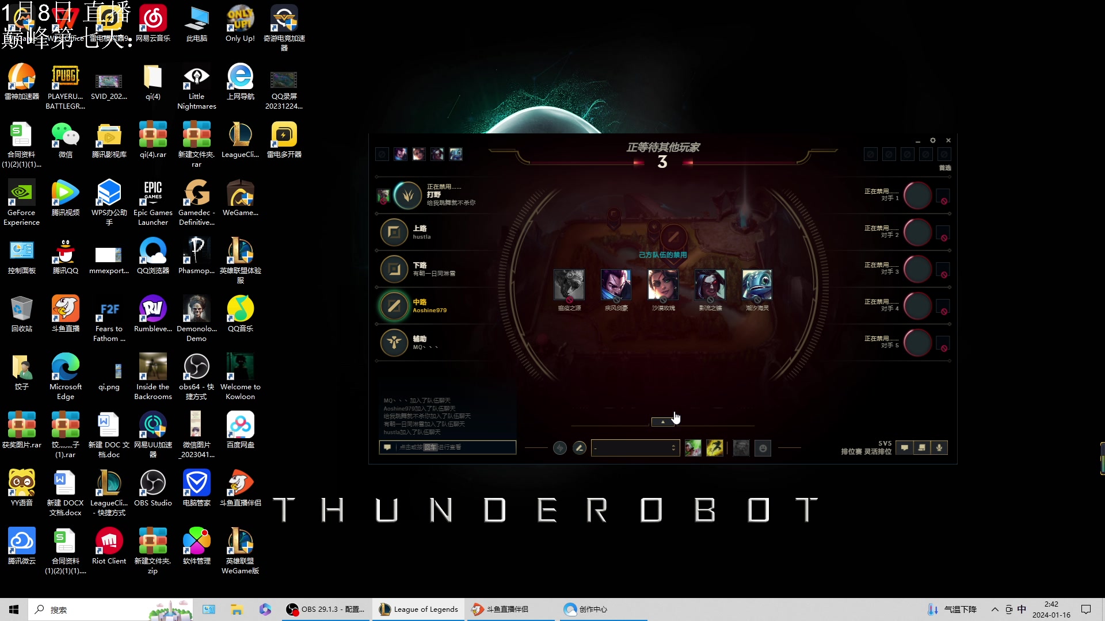This screenshot has width=1105, height=621.
Task: Toggle the 中 input method indicator
Action: click(x=1022, y=609)
